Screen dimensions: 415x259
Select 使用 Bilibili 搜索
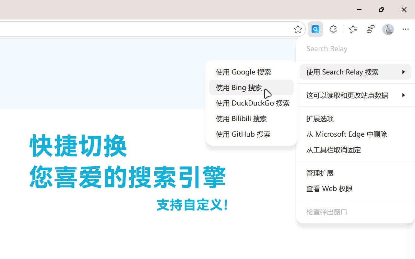(251, 118)
